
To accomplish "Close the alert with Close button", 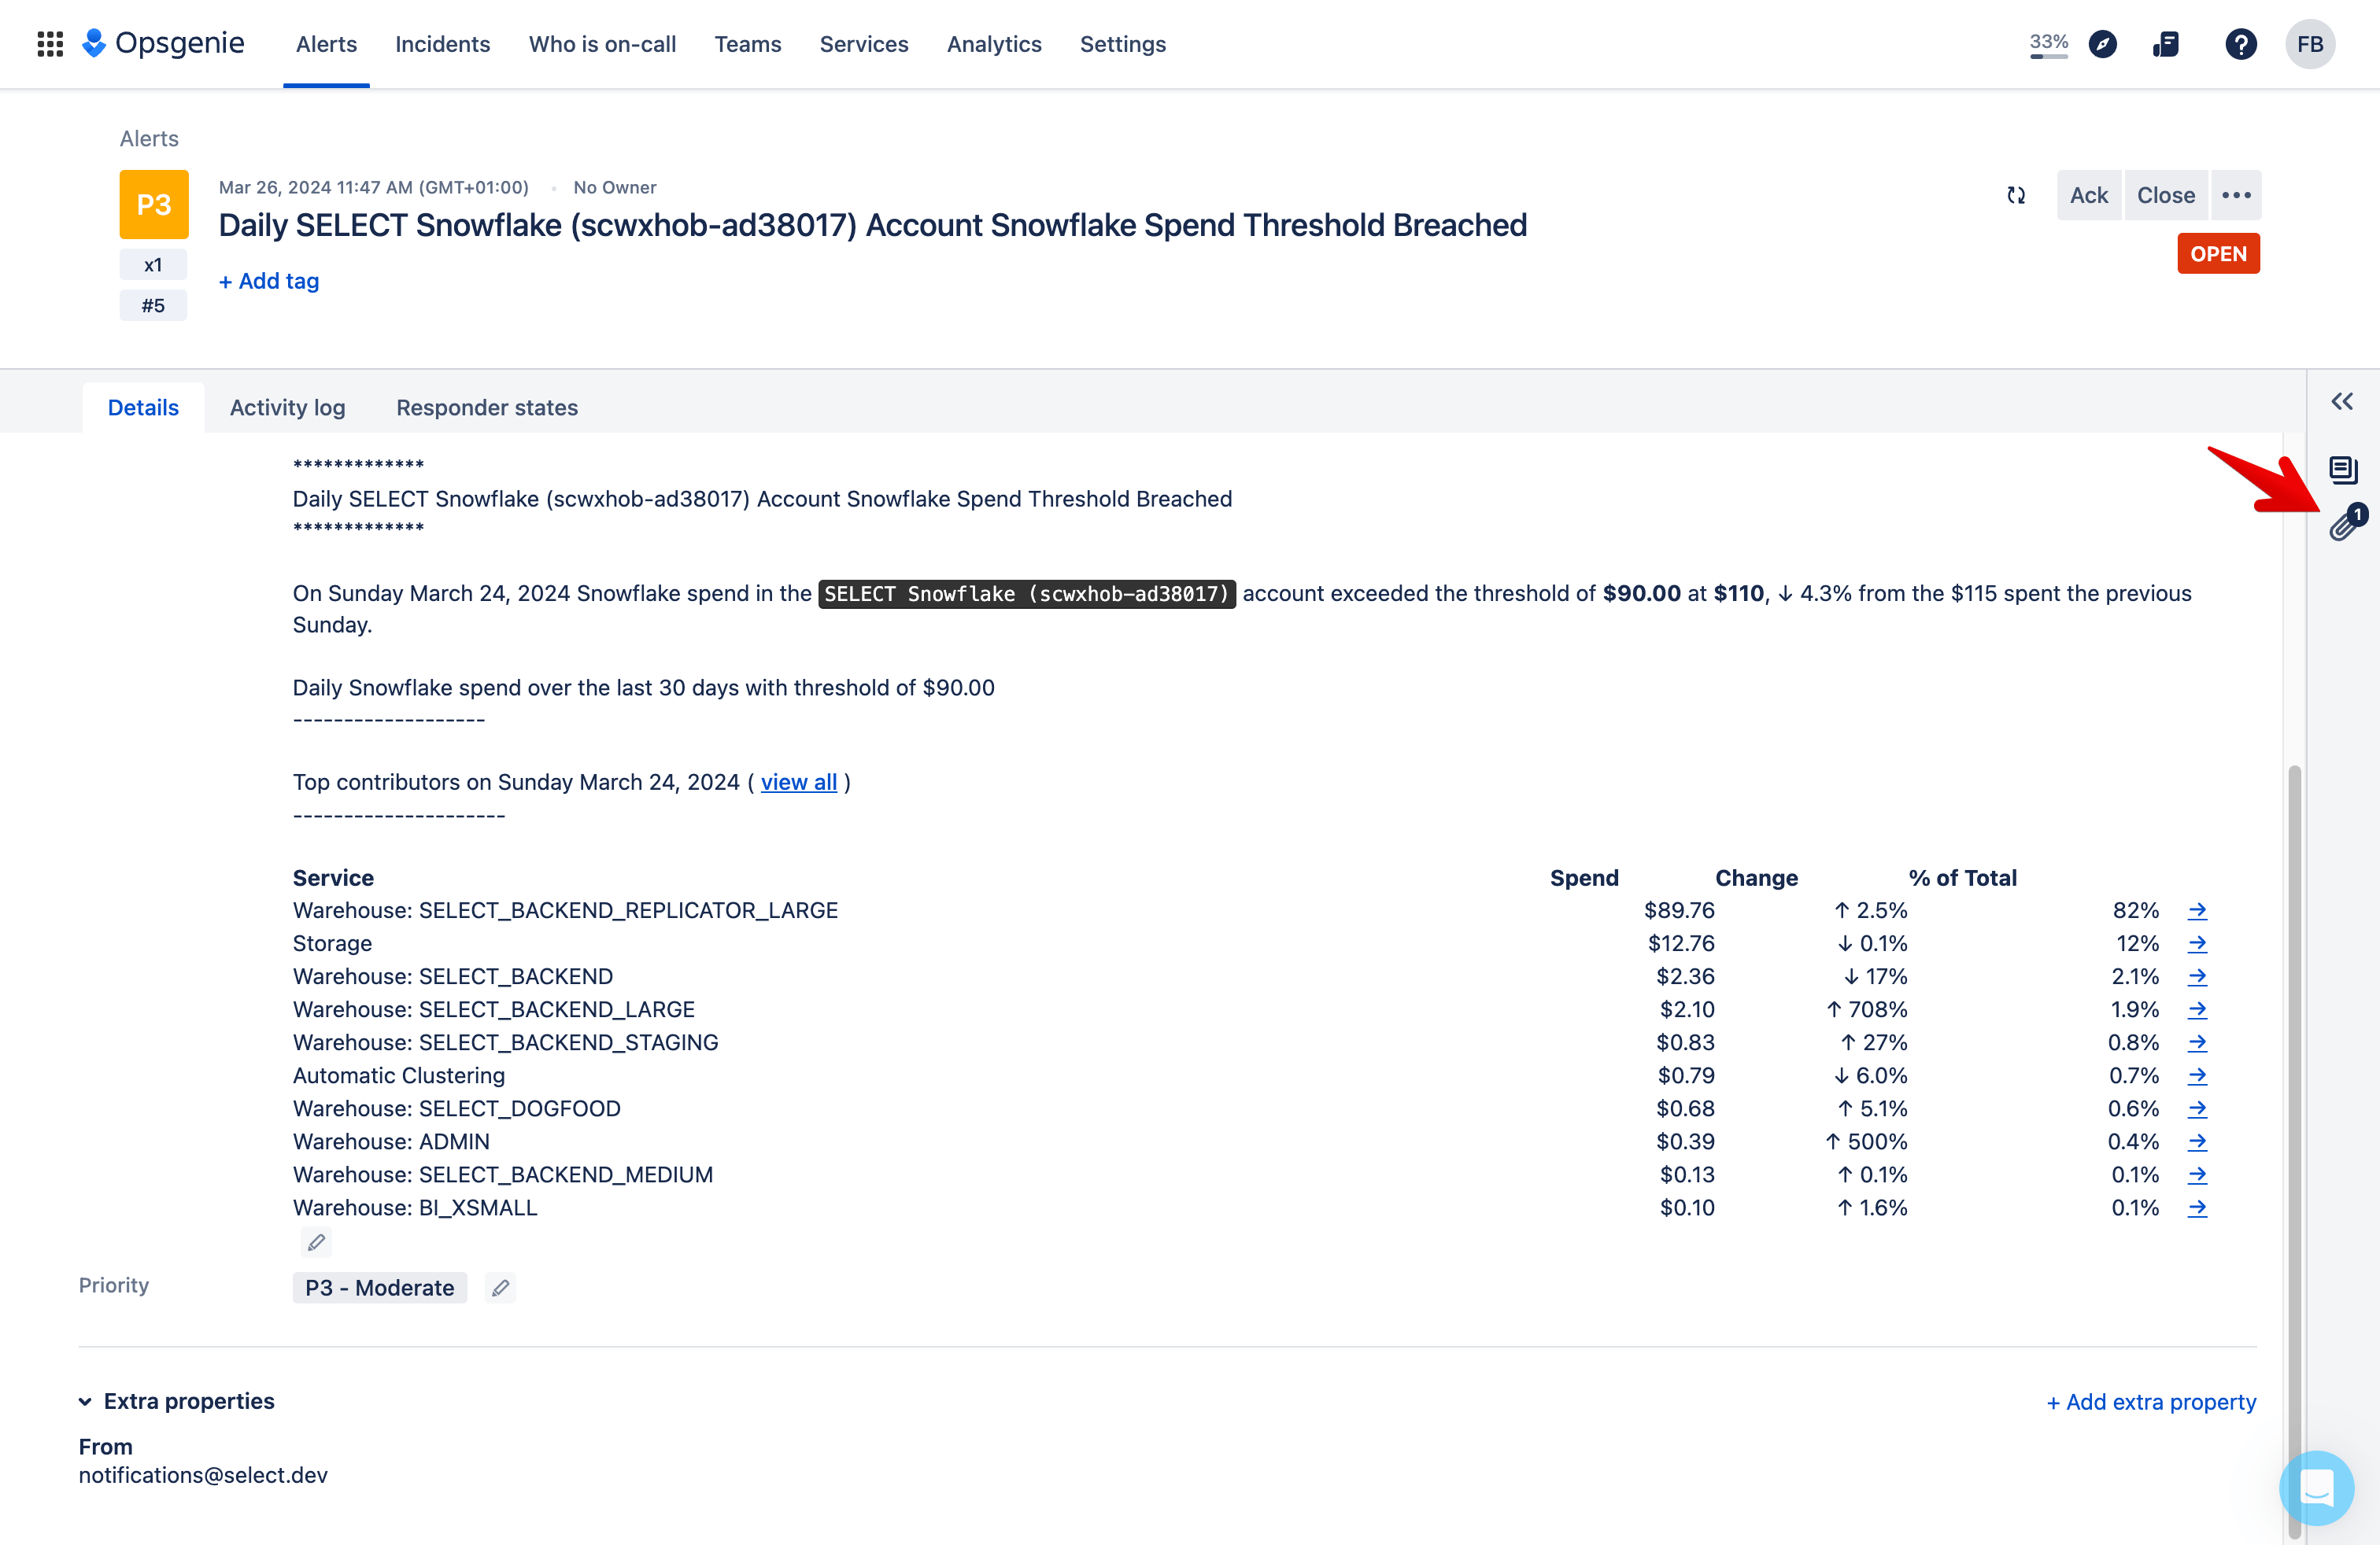I will click(x=2166, y=195).
